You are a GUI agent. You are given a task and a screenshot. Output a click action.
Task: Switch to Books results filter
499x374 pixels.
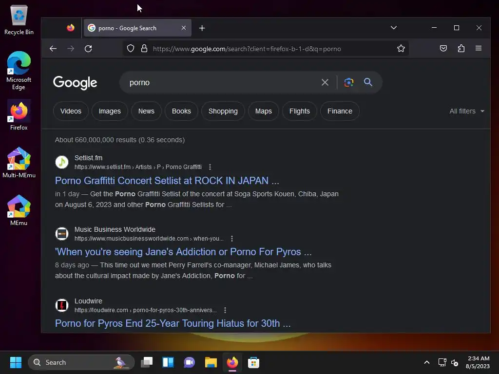(181, 112)
